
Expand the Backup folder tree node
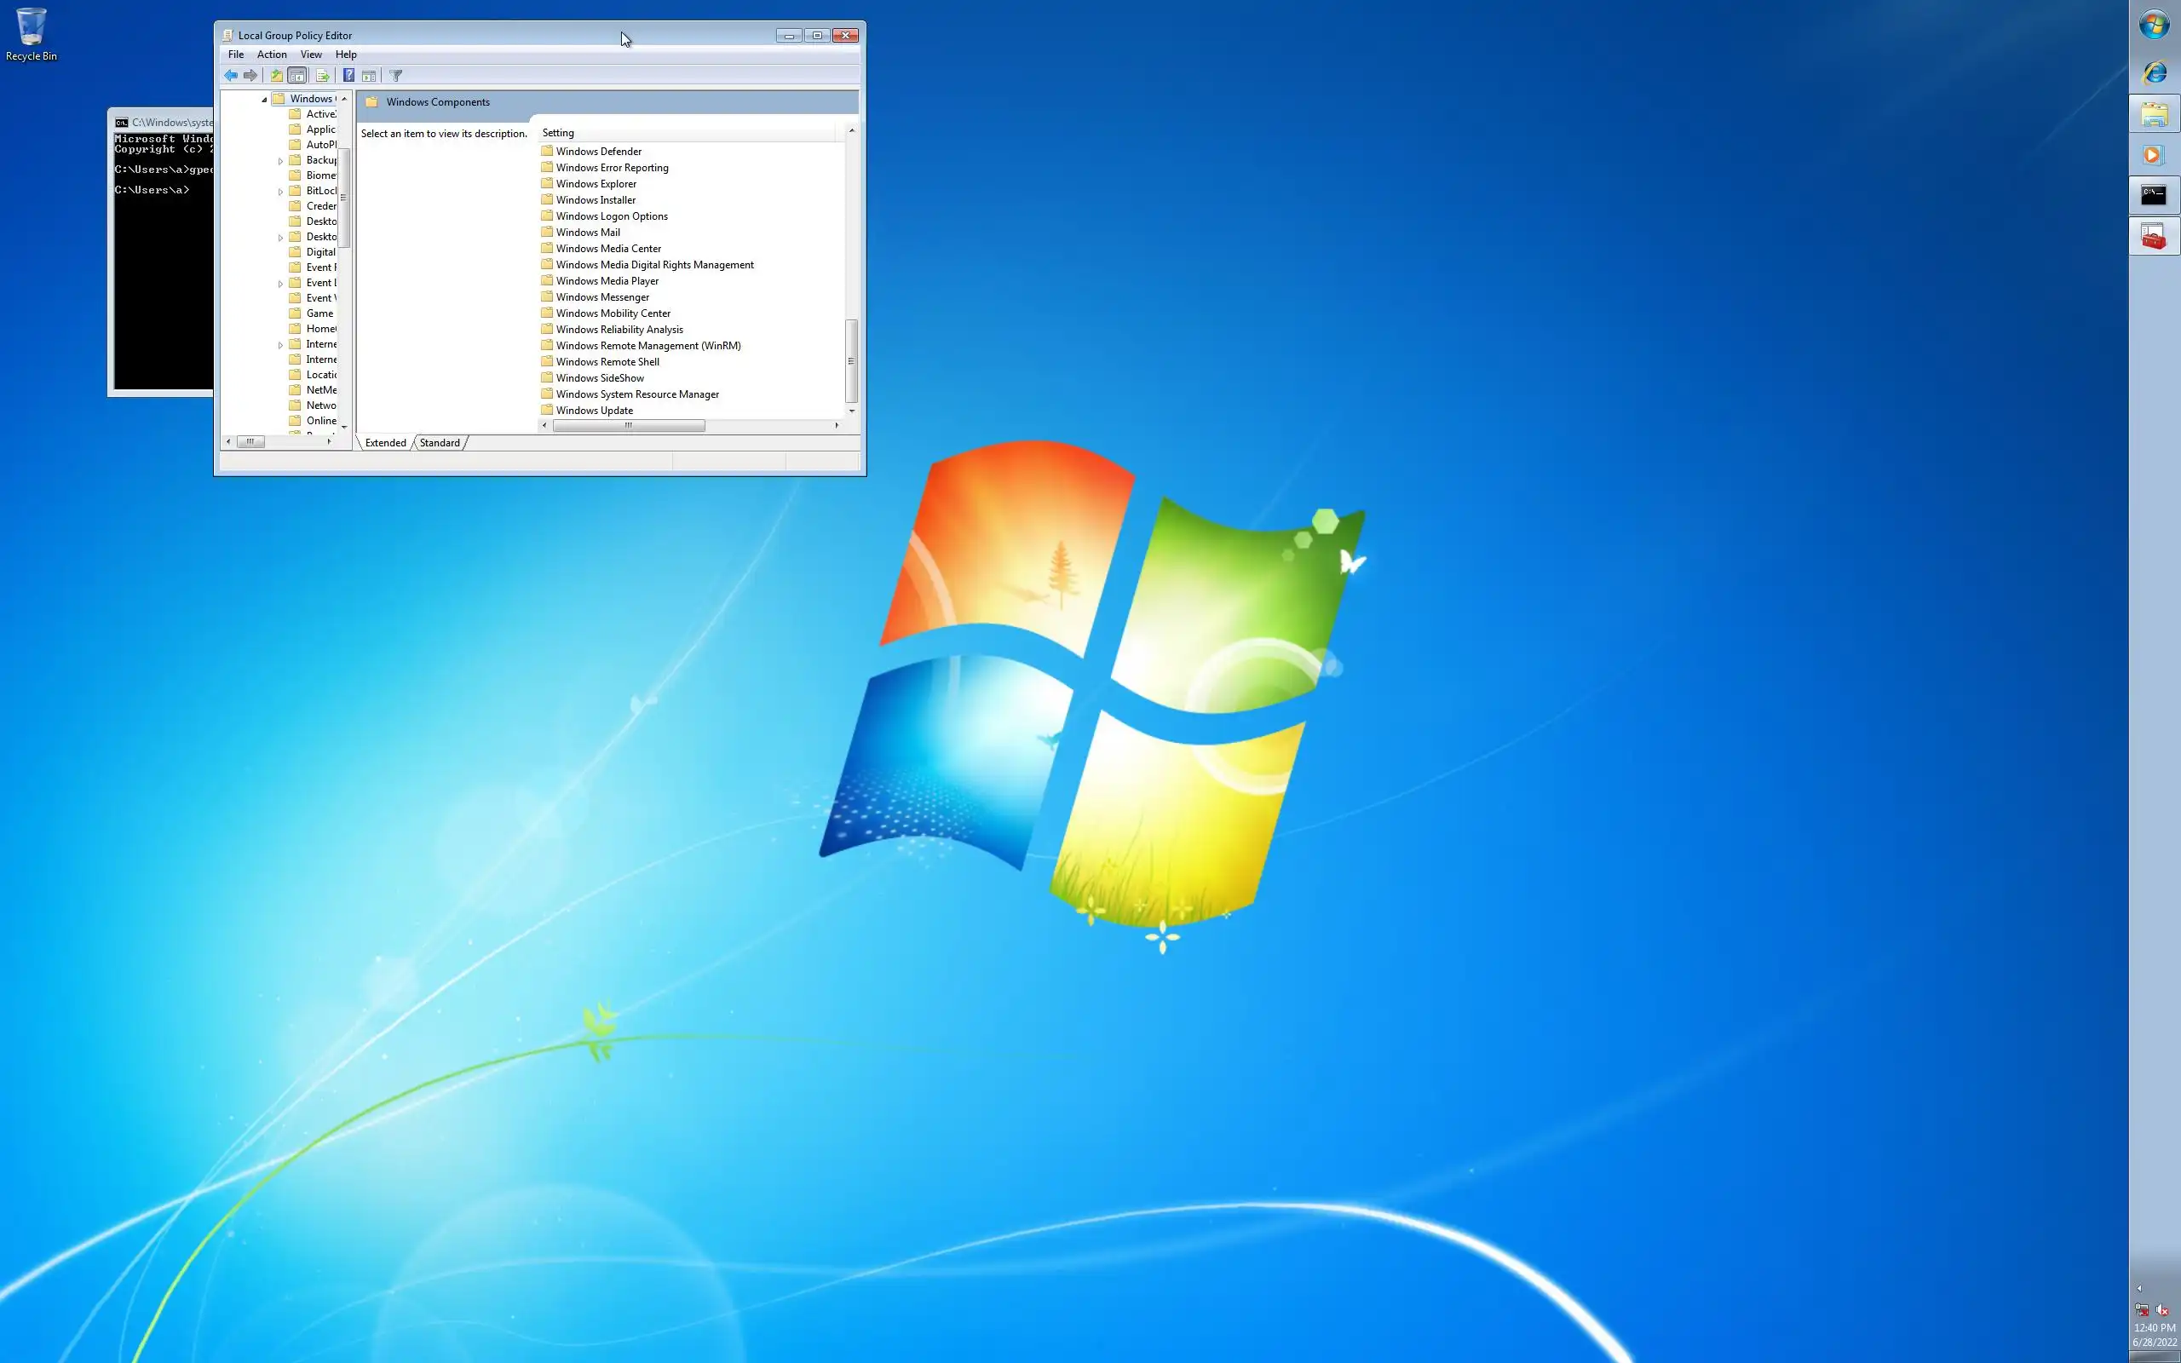tap(280, 160)
